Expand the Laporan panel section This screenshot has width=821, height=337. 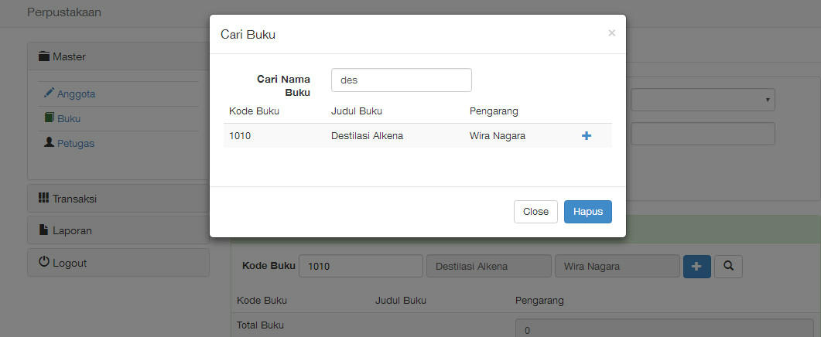pyautogui.click(x=118, y=230)
